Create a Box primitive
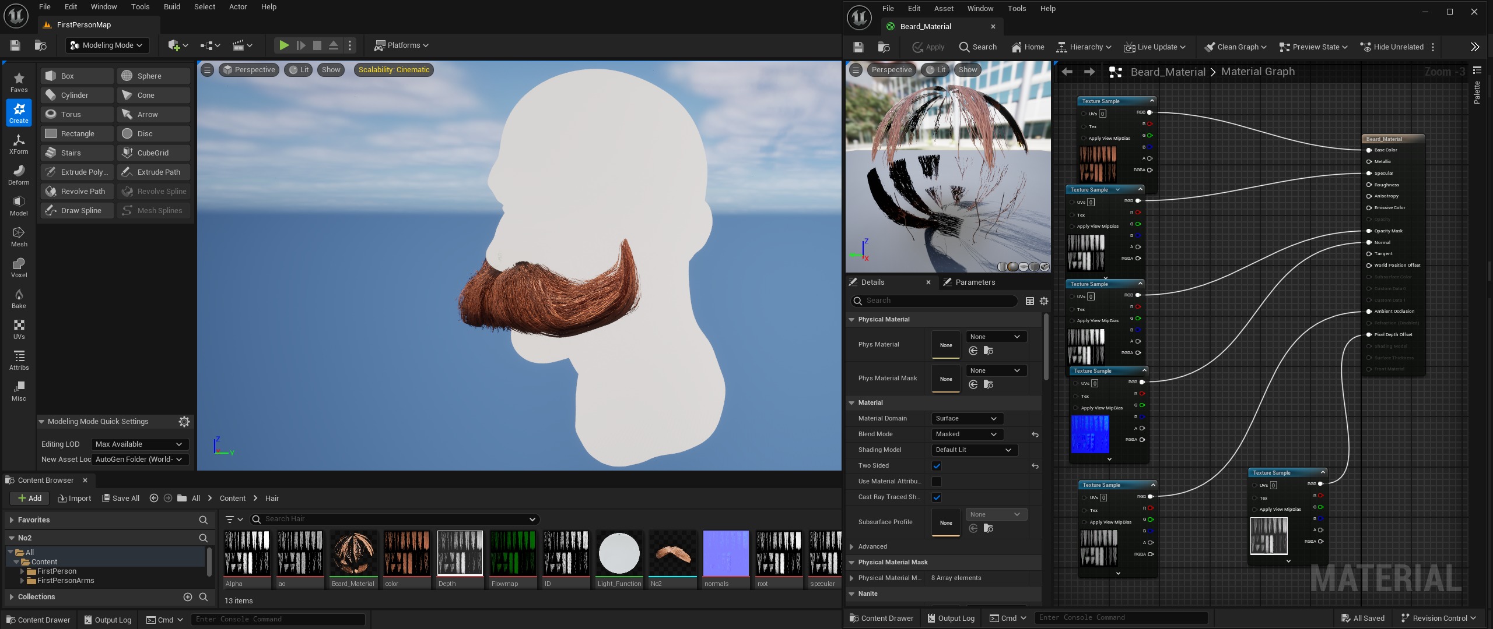1493x629 pixels. [x=77, y=76]
